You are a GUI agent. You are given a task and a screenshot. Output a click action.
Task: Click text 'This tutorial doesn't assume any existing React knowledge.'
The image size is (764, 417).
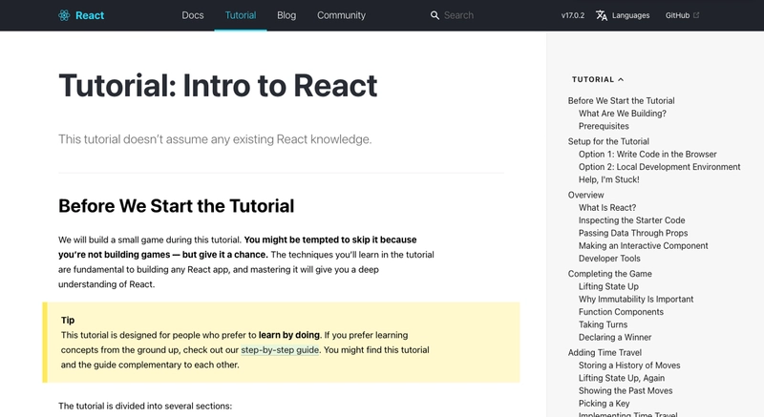pyautogui.click(x=215, y=139)
